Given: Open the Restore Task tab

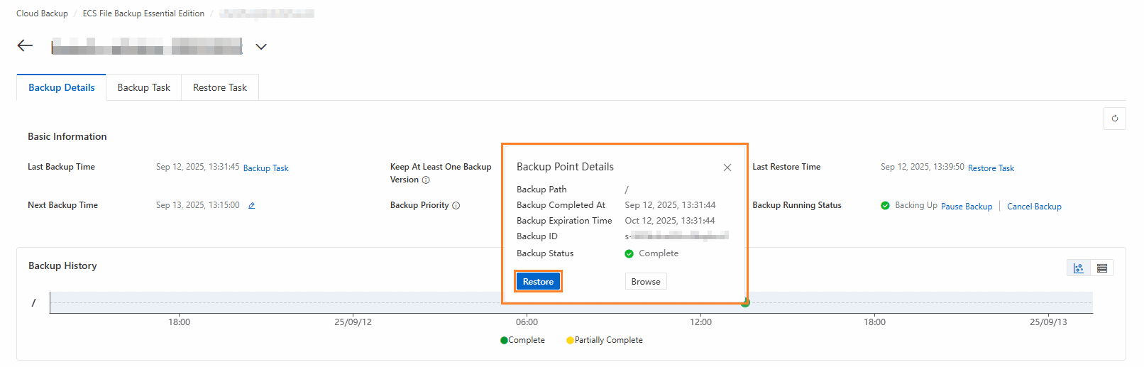Looking at the screenshot, I should 220,88.
